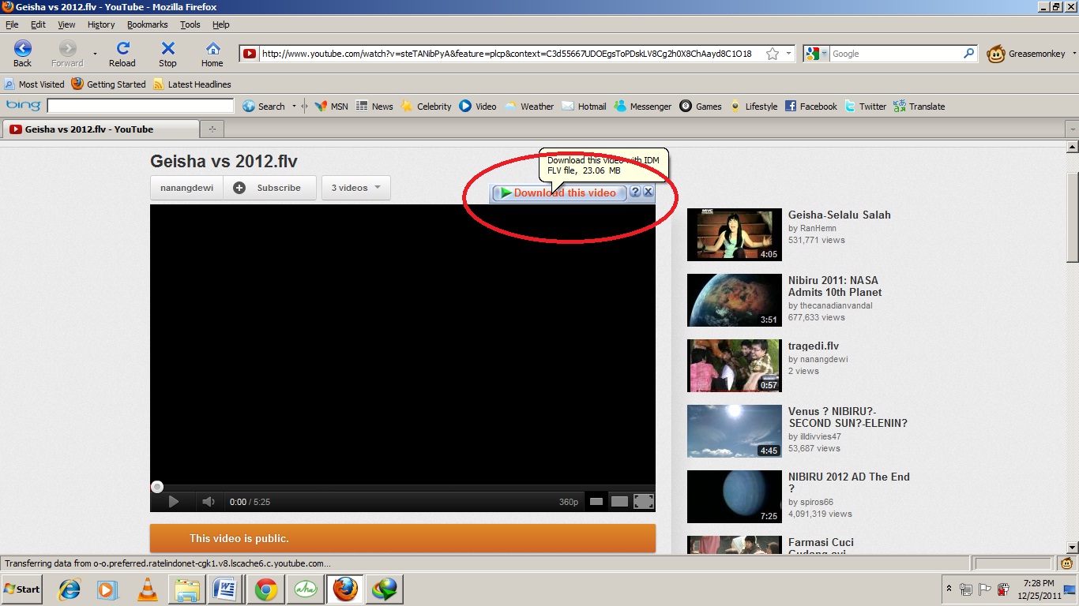The width and height of the screenshot is (1079, 606).
Task: Open Weather from the Bing toolbar
Action: 529,106
